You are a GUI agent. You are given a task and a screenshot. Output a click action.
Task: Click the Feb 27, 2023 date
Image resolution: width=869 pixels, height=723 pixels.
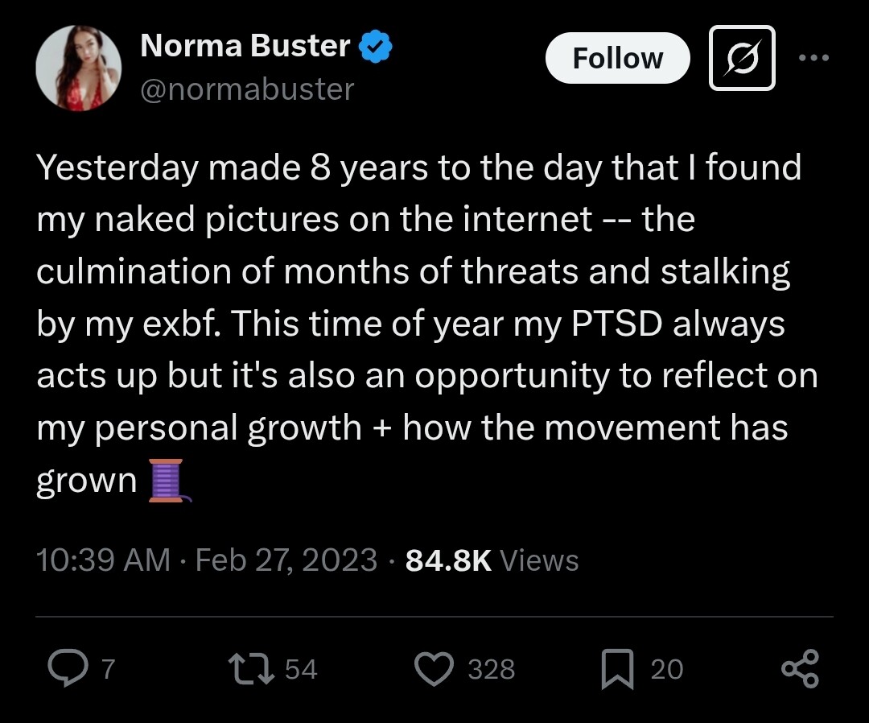click(x=286, y=560)
